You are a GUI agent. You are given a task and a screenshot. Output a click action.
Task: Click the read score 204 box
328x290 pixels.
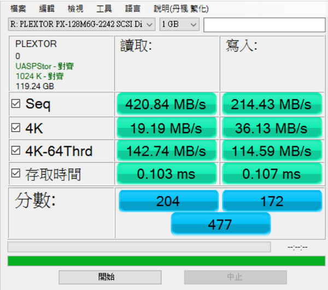coord(168,201)
